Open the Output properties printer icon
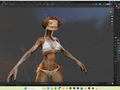The image size is (120, 90). (x=115, y=46)
